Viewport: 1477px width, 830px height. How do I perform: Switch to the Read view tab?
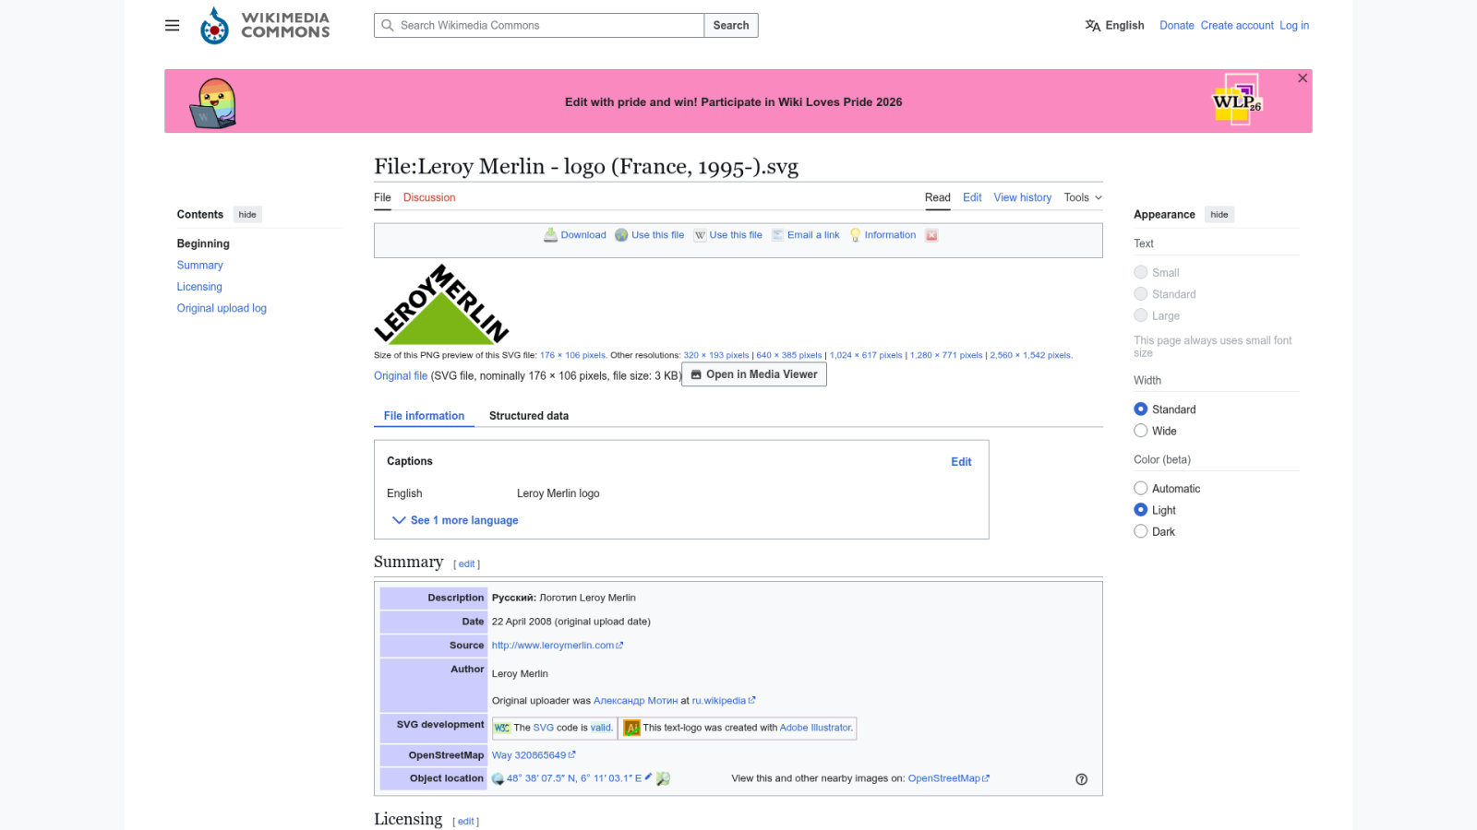(937, 197)
